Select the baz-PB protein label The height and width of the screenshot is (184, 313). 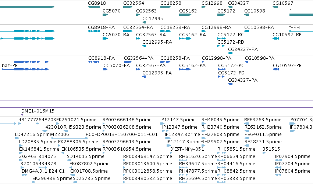pyautogui.click(x=10, y=66)
